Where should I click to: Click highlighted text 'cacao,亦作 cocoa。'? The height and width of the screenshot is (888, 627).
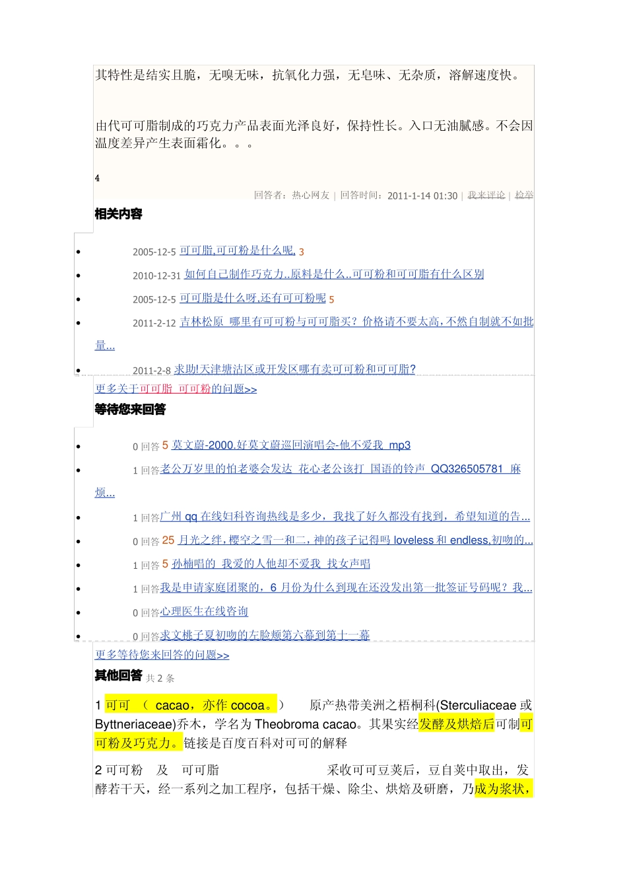[216, 706]
